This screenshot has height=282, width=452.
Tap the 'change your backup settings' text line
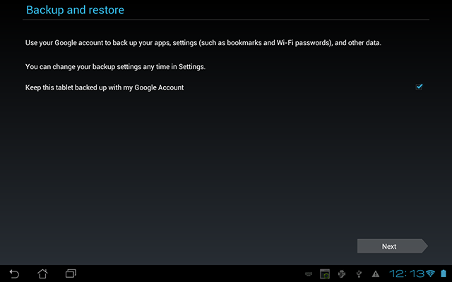point(115,67)
